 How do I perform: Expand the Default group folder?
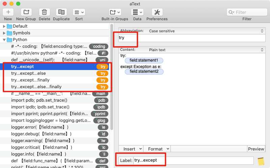pyautogui.click(x=4, y=26)
